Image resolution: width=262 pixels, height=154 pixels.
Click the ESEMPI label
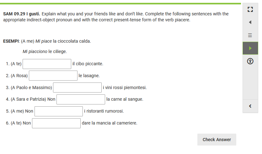point(11,41)
